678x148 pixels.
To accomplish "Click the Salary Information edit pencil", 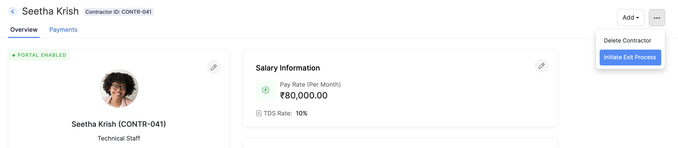I will (541, 66).
